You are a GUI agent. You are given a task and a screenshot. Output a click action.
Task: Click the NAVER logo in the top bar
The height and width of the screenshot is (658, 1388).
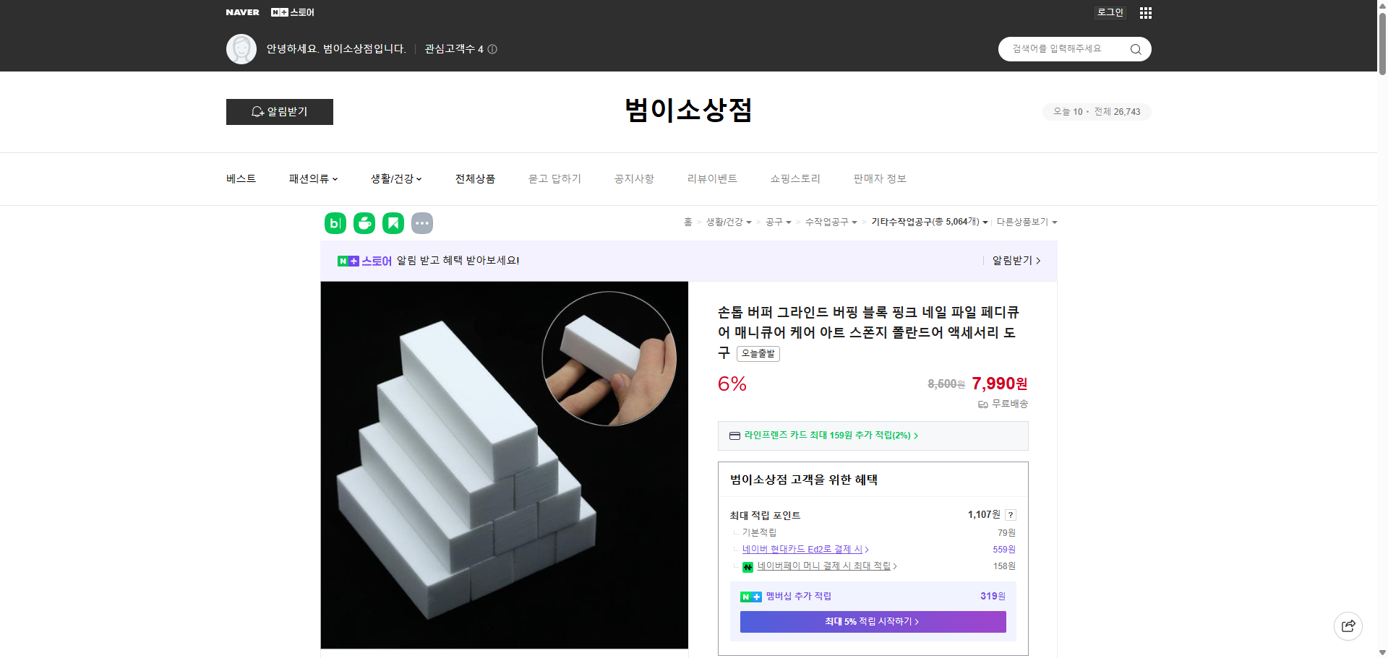click(x=243, y=12)
